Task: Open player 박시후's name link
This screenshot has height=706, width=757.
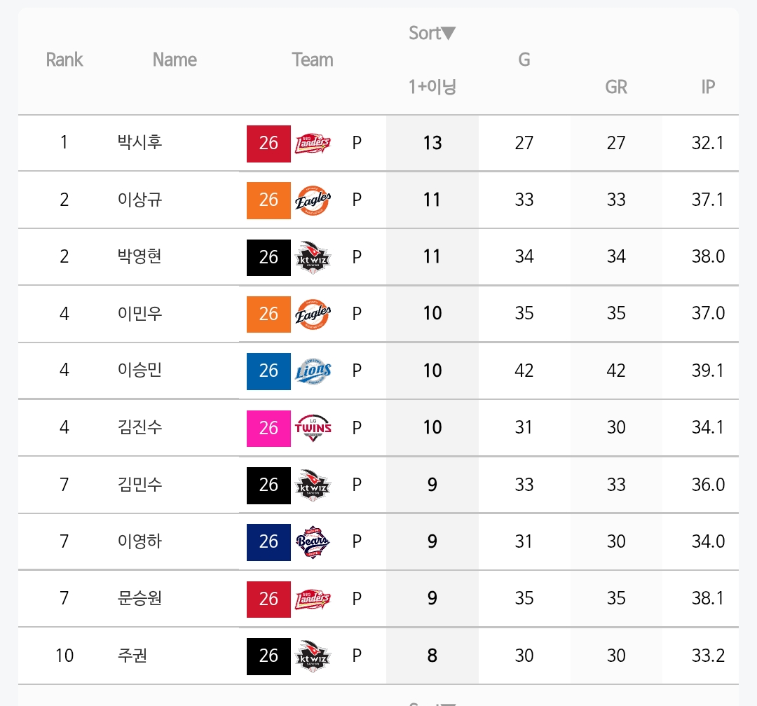Action: [x=140, y=142]
